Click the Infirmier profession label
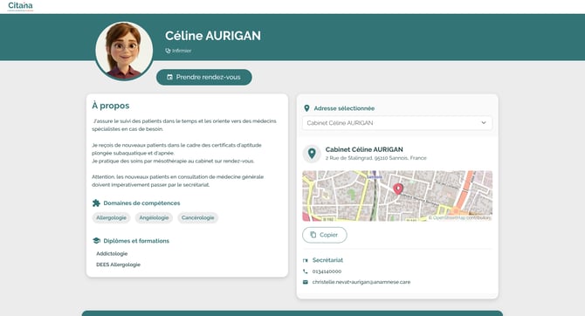 point(182,51)
